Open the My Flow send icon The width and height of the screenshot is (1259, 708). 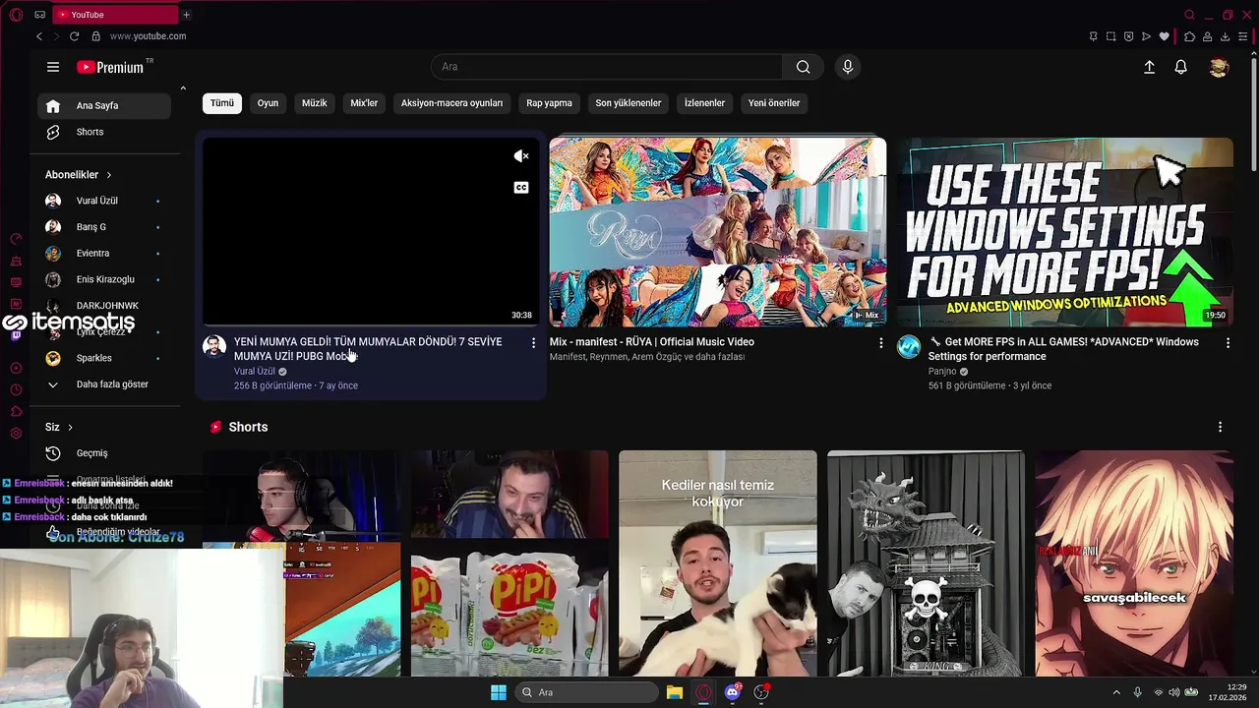click(1146, 36)
